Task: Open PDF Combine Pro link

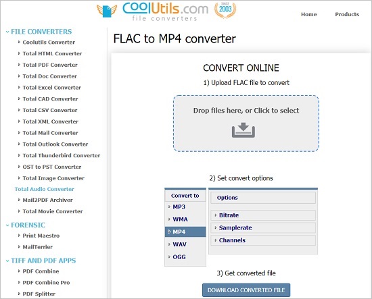Action: coord(46,283)
